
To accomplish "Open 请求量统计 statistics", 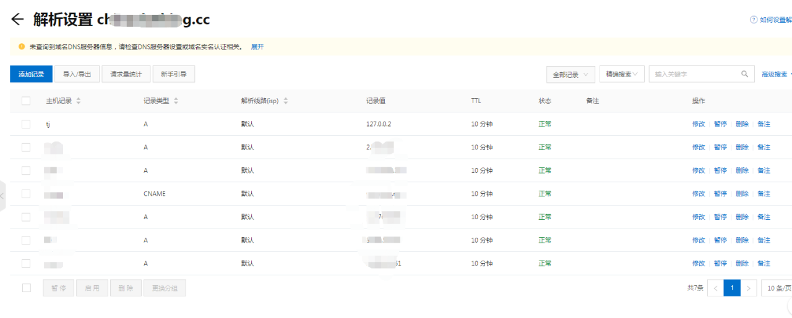I will click(x=126, y=74).
